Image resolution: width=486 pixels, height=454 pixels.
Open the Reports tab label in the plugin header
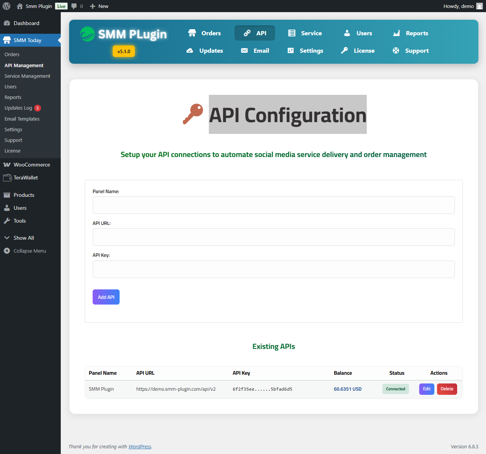417,33
